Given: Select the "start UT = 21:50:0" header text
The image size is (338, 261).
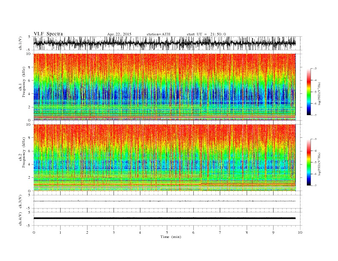Looking at the screenshot, I should pos(206,34).
